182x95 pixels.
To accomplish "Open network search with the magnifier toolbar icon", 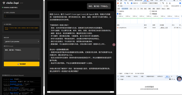I will 128,3.
